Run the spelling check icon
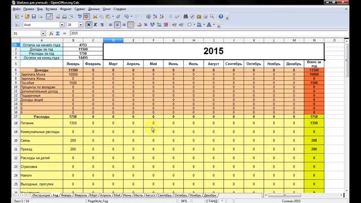 pos(80,16)
